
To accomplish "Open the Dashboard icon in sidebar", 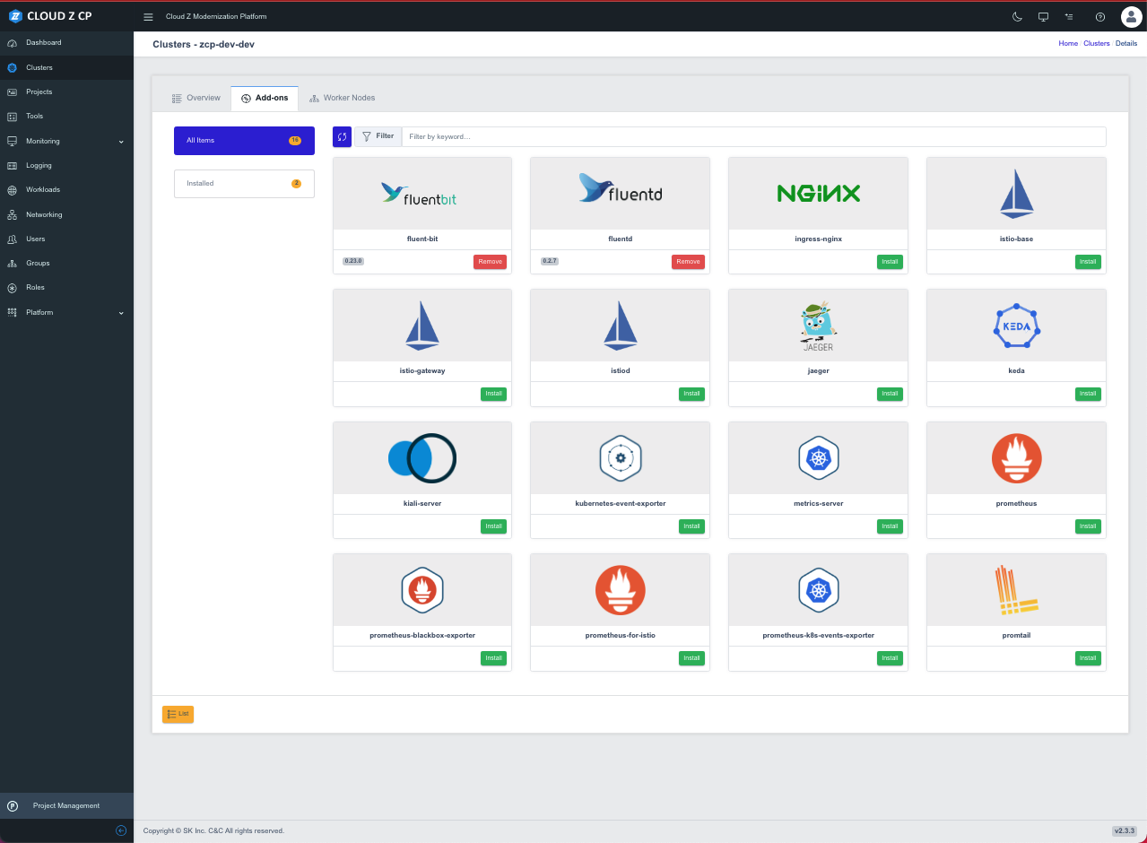I will (x=12, y=43).
